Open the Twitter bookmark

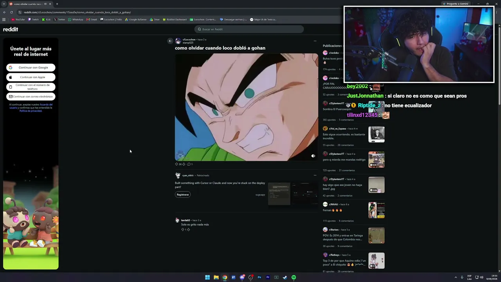click(x=59, y=20)
